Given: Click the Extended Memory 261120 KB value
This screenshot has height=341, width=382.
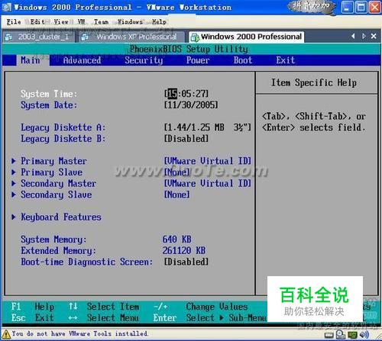Looking at the screenshot, I should (x=184, y=250).
